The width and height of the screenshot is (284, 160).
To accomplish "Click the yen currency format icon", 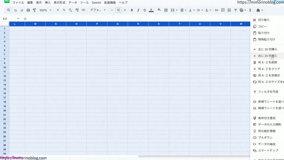I will (x=58, y=10).
